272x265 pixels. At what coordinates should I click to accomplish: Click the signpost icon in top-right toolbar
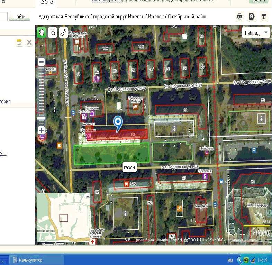tap(264, 17)
